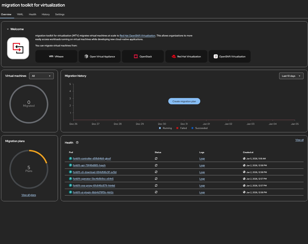Click the OpenShift Virtualization provider card
Image resolution: width=308 pixels, height=244 pixels.
coord(229,56)
